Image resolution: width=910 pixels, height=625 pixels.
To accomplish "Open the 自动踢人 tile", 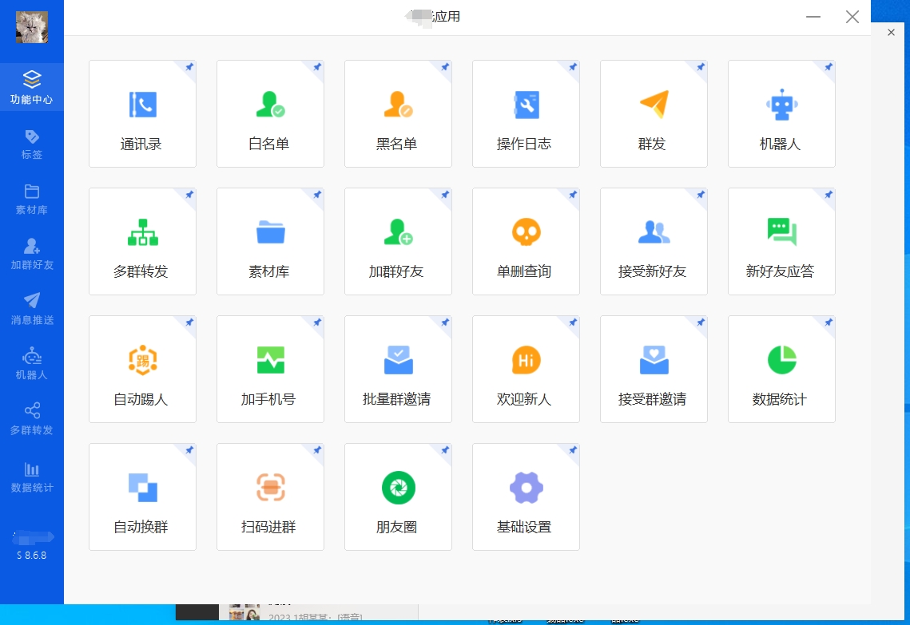I will (142, 369).
